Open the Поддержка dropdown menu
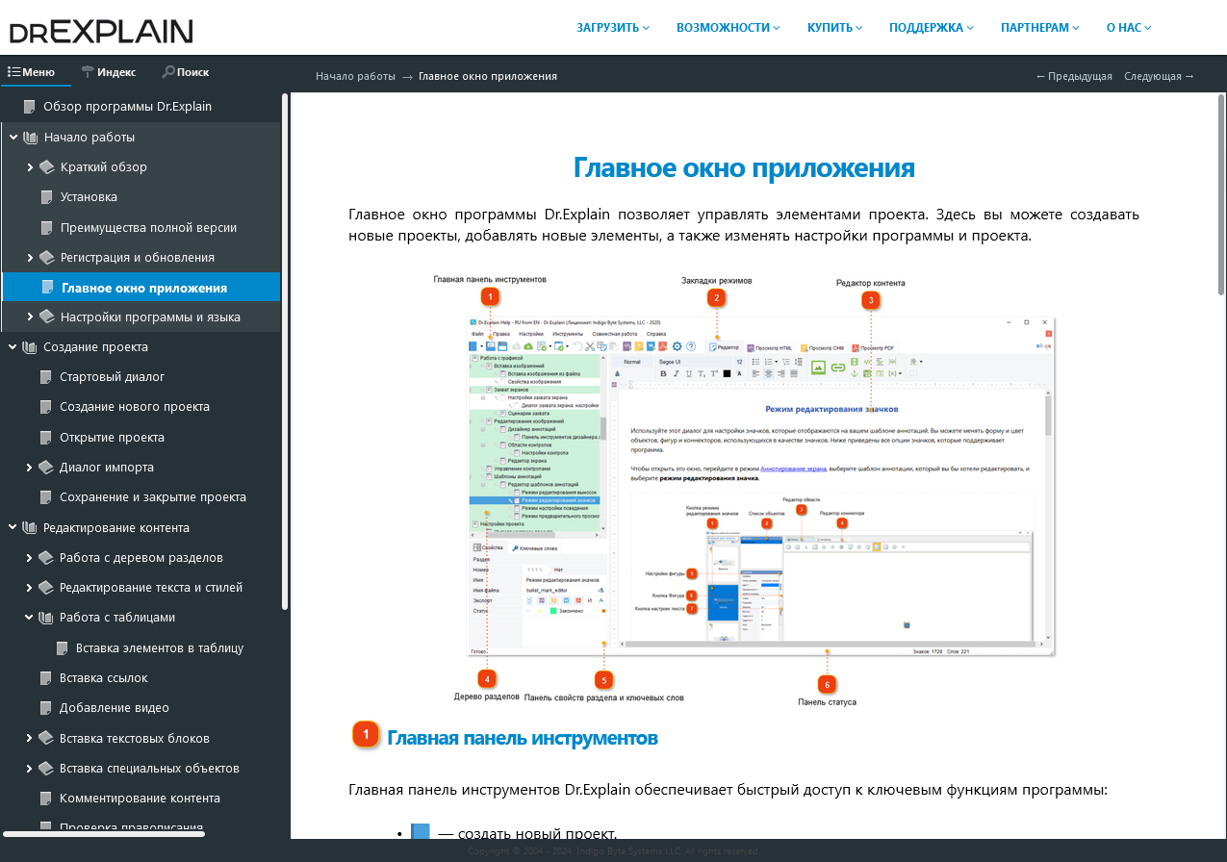The width and height of the screenshot is (1227, 862). tap(931, 28)
